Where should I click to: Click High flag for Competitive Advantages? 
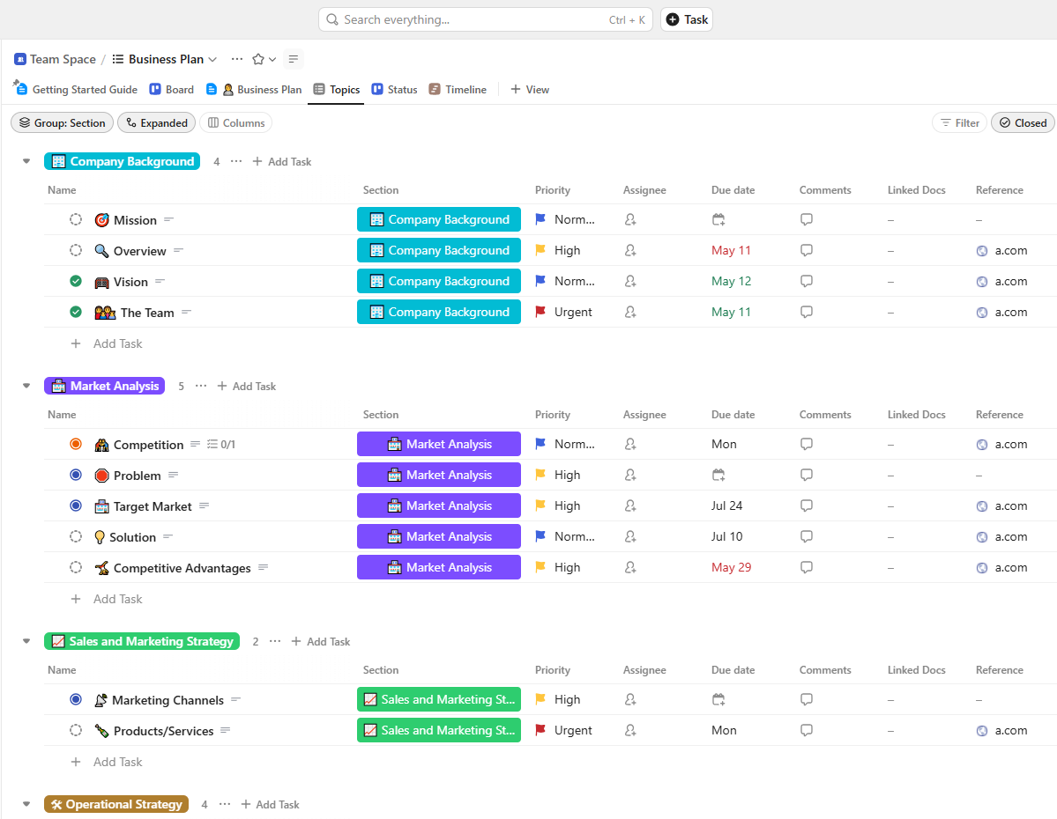point(540,568)
